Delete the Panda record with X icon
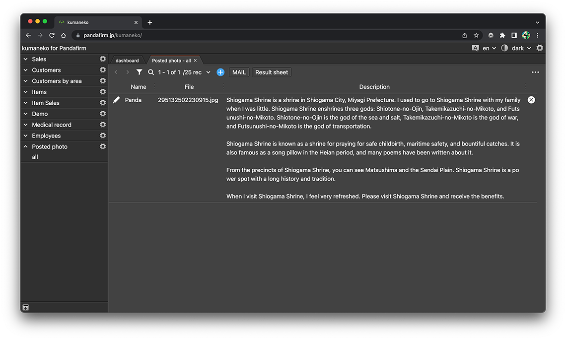 coord(531,100)
